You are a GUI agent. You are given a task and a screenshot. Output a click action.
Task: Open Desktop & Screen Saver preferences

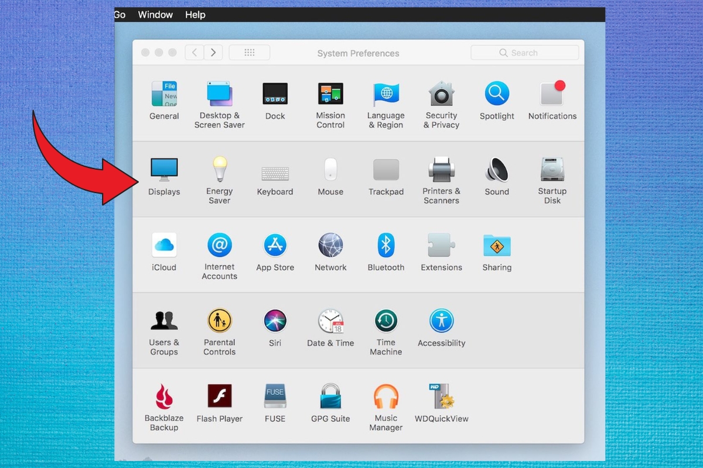pyautogui.click(x=220, y=105)
